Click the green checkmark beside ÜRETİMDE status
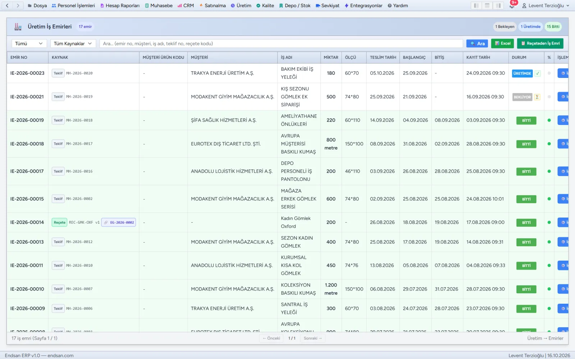575x359 pixels. [538, 73]
